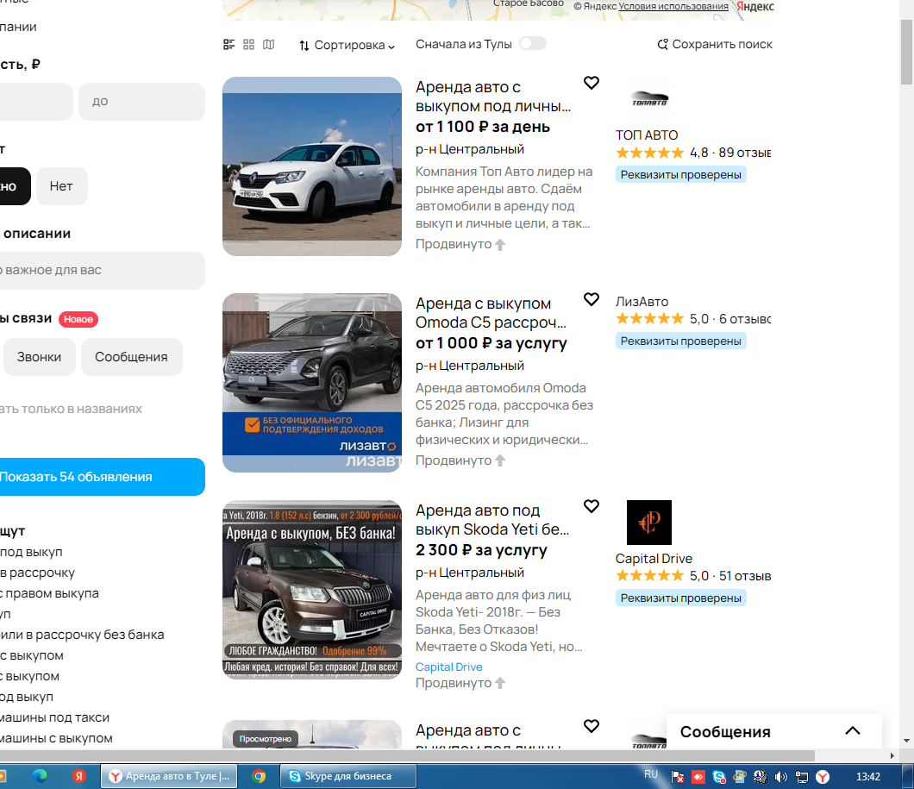Favorite the partially visible bottom listing

tap(591, 726)
